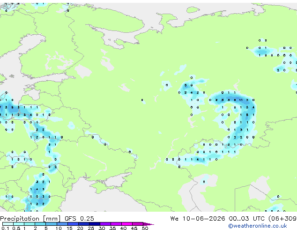
Task: Click the weatheronline.co.uk credit link
Action: click(258, 226)
